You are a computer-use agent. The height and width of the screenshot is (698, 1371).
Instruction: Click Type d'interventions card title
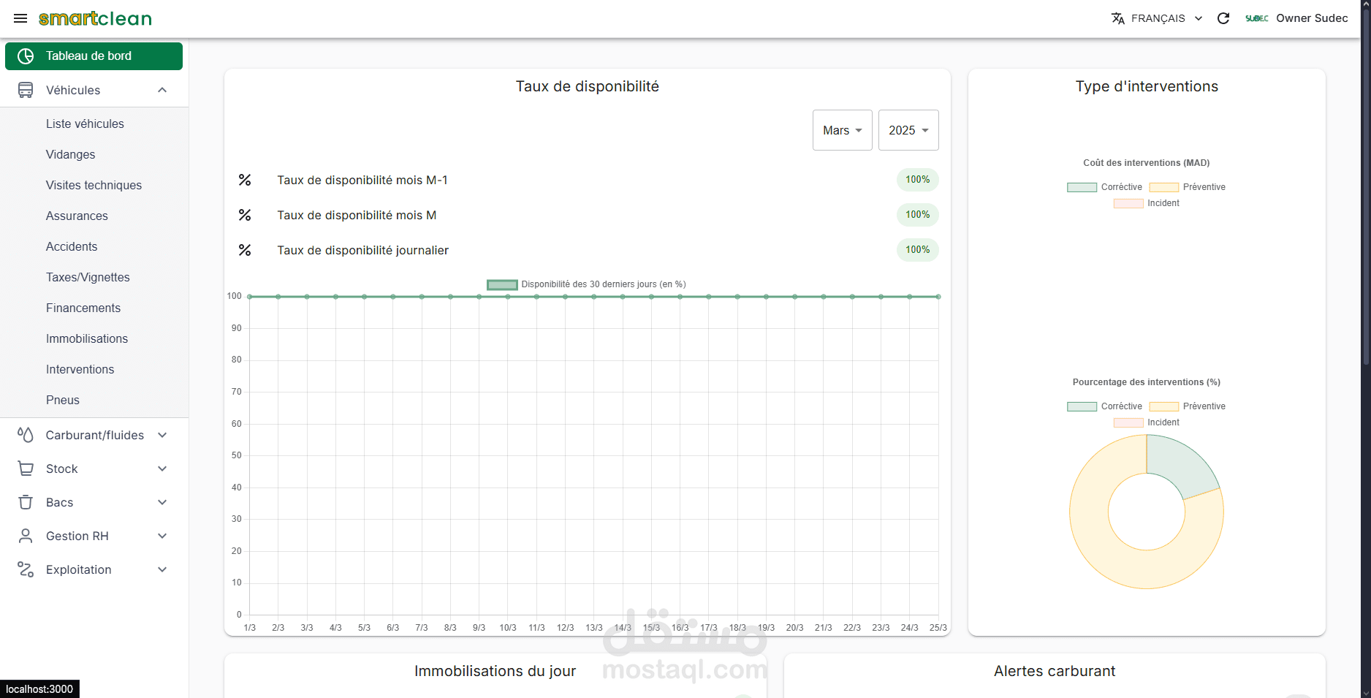click(x=1147, y=86)
